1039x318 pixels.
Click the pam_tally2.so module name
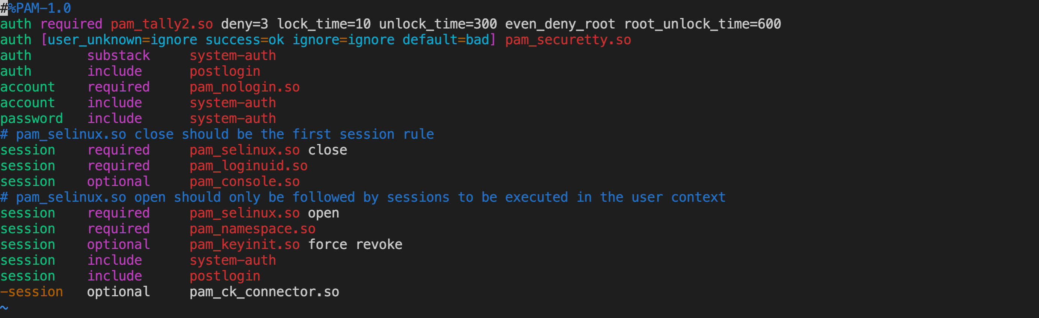coord(162,24)
